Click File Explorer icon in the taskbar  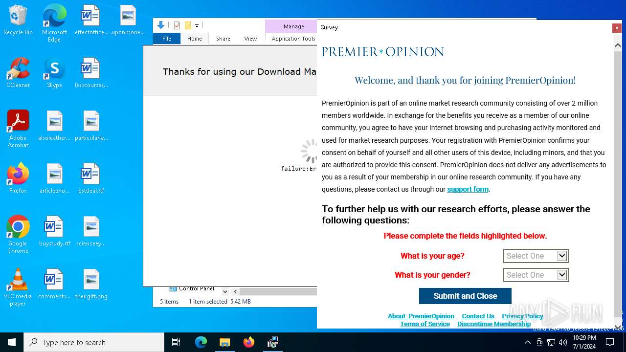tap(225, 342)
